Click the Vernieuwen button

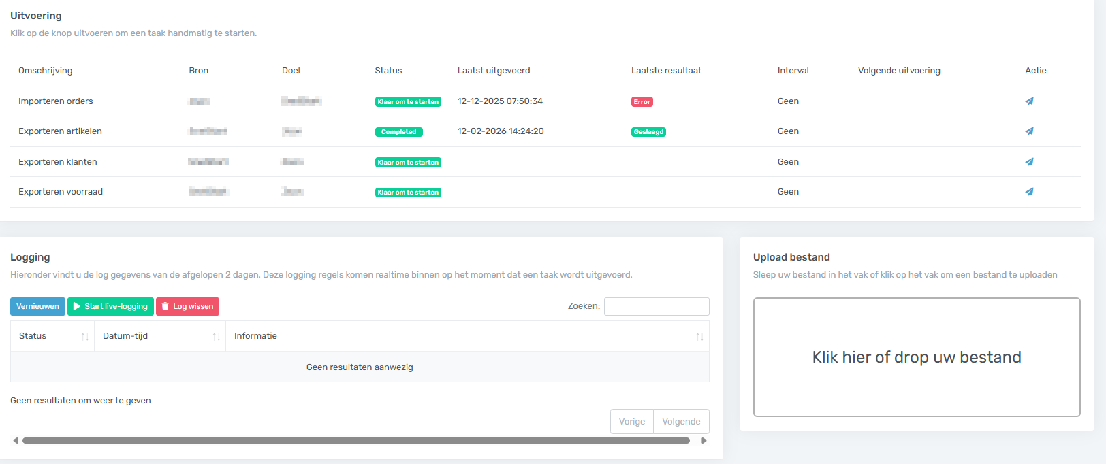(37, 307)
